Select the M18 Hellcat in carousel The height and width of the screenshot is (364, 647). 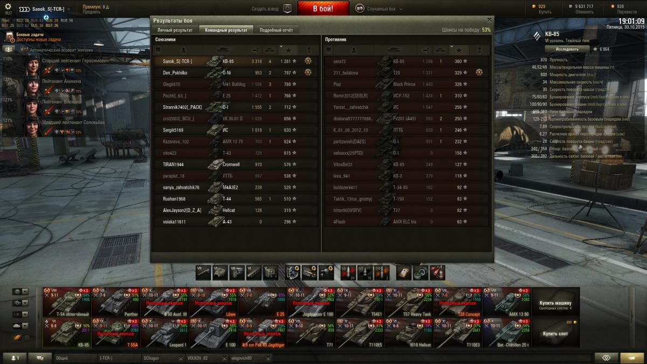point(408,332)
